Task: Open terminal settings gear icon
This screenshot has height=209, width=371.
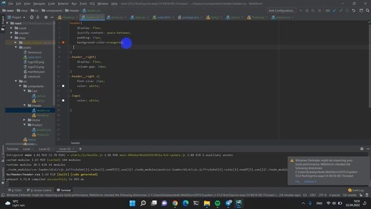Action: [362, 149]
